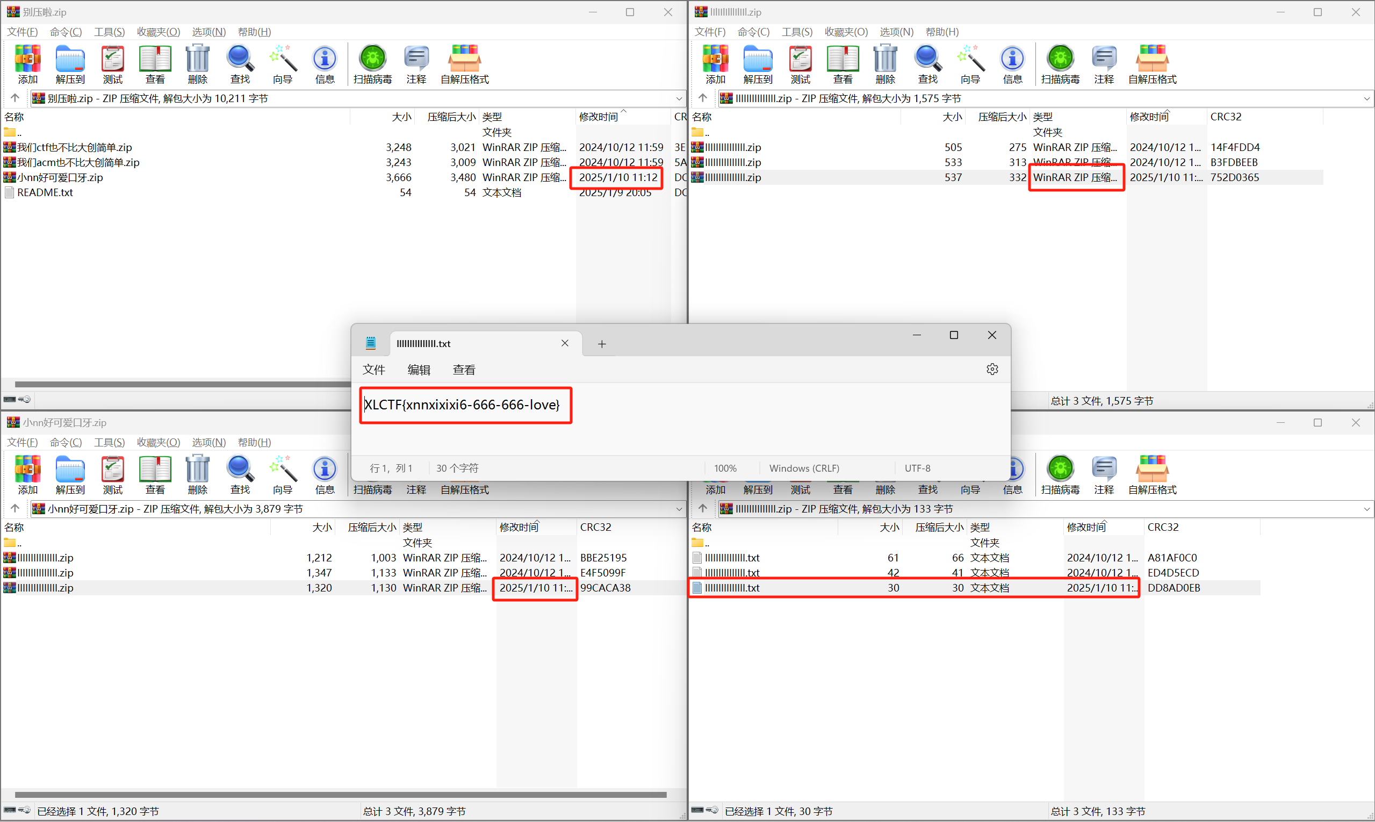Expand the address dropdown in the top-right WinRAR window

(1367, 99)
